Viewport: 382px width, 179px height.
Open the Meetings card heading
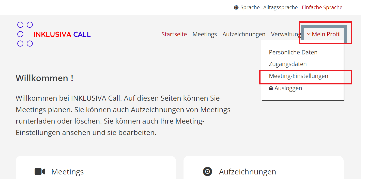point(67,172)
